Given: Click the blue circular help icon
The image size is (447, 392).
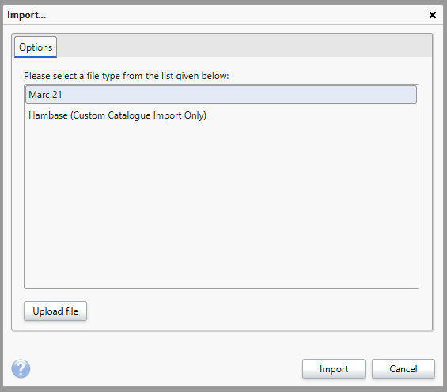Looking at the screenshot, I should point(21,368).
